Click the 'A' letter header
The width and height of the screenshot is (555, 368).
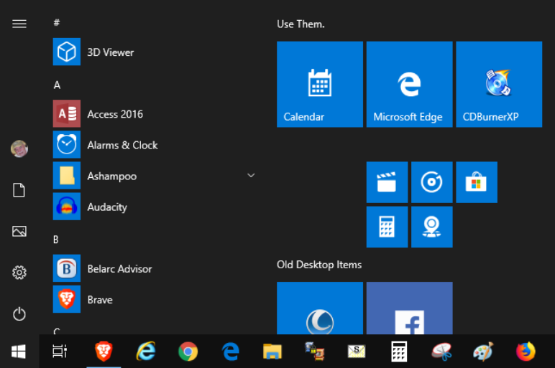coord(57,85)
